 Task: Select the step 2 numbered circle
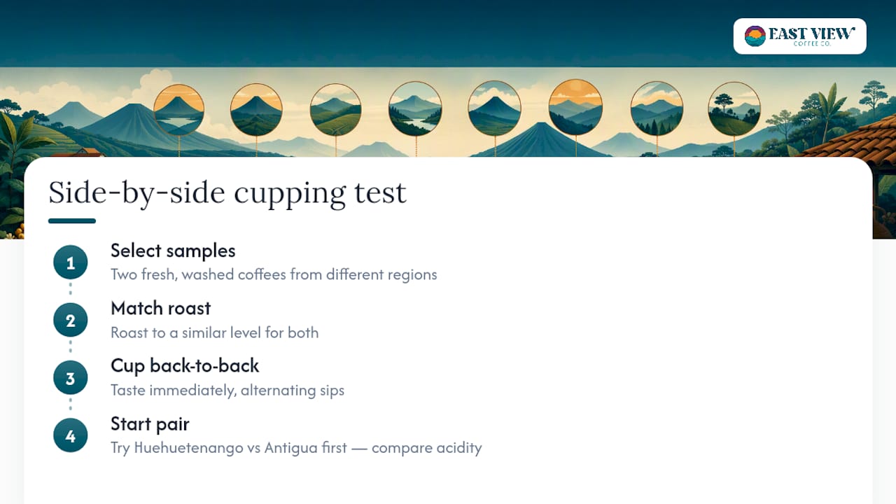coord(70,321)
